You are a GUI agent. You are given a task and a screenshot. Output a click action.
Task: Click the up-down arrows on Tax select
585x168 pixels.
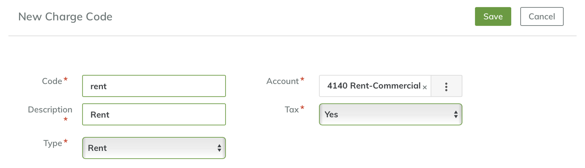click(x=456, y=114)
